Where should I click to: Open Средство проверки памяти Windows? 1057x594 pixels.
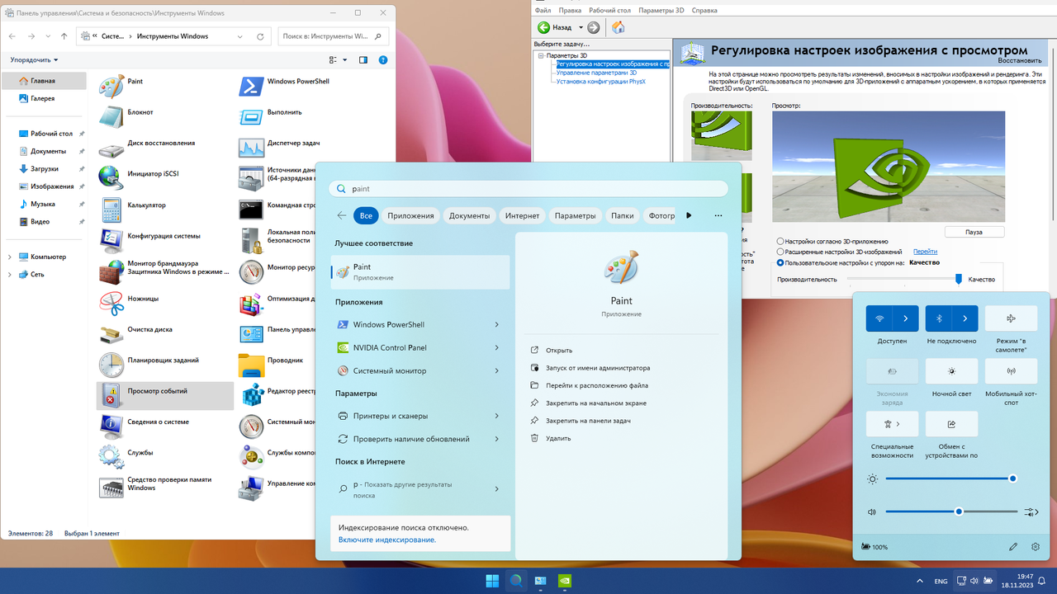point(111,488)
